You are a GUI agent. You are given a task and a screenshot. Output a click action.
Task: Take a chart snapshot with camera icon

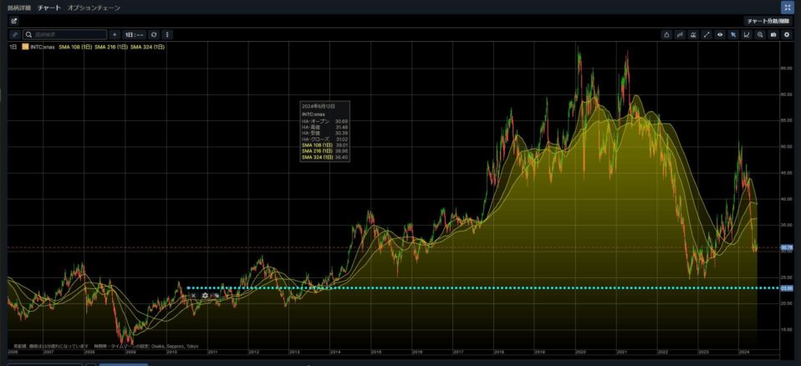coord(773,35)
